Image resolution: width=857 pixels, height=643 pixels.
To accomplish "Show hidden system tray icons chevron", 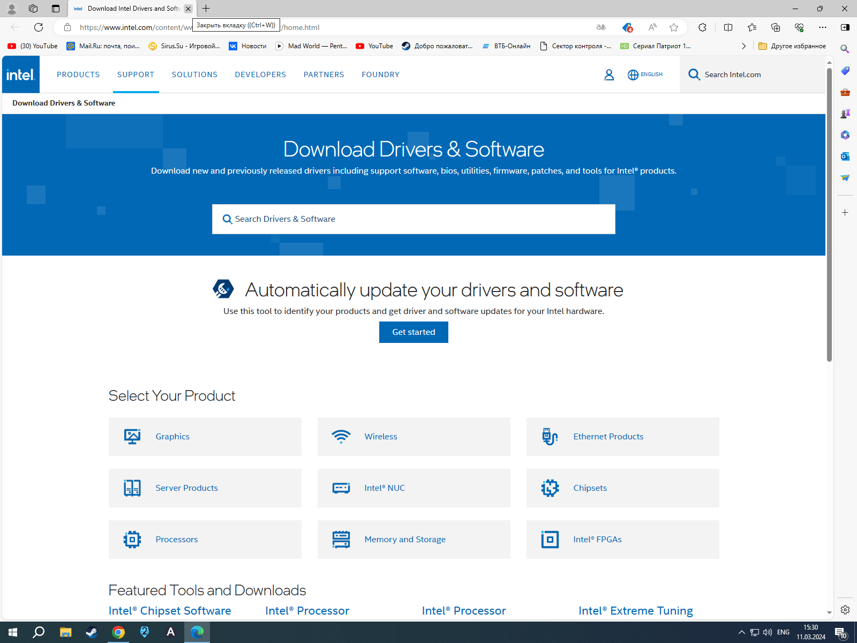I will click(742, 632).
